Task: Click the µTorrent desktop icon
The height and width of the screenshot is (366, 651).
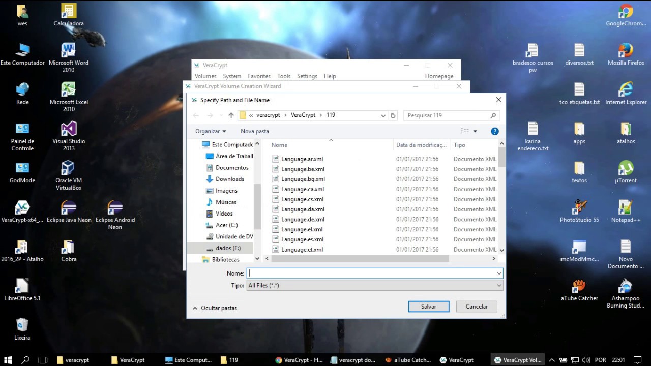Action: (x=626, y=172)
